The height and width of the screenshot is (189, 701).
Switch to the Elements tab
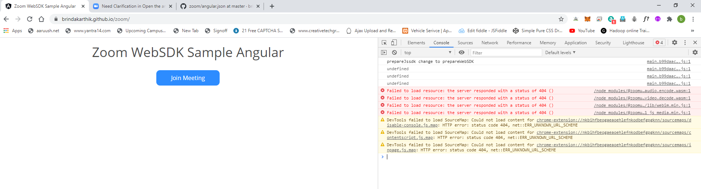(416, 43)
